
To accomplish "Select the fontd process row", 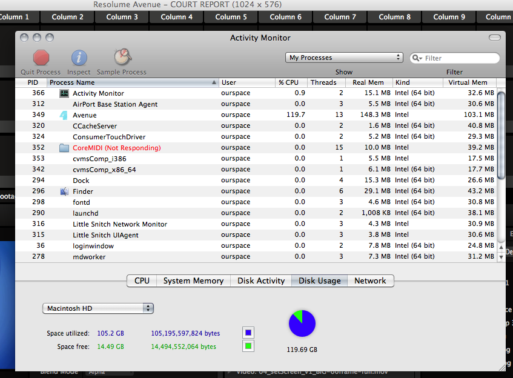I will [x=256, y=202].
